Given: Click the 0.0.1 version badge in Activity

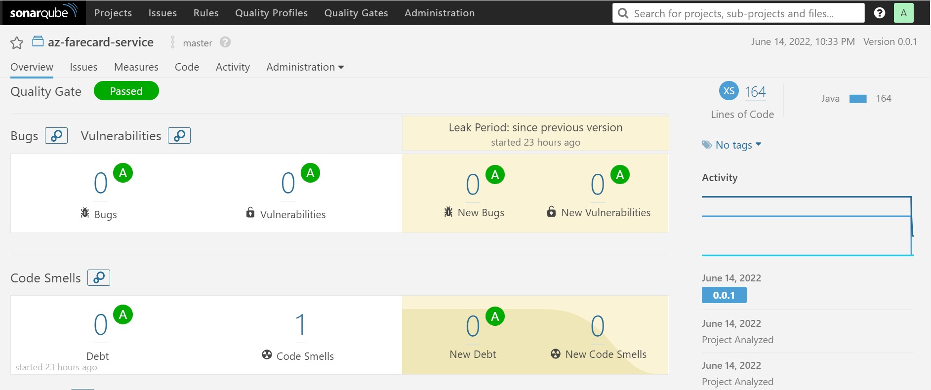Looking at the screenshot, I should point(724,295).
